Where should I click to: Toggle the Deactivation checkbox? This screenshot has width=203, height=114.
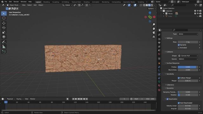click(x=167, y=99)
